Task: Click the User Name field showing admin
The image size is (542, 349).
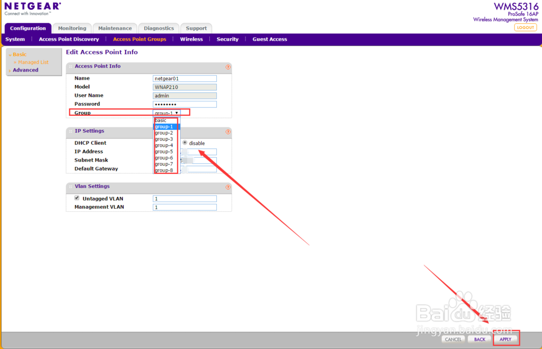Action: [x=185, y=96]
